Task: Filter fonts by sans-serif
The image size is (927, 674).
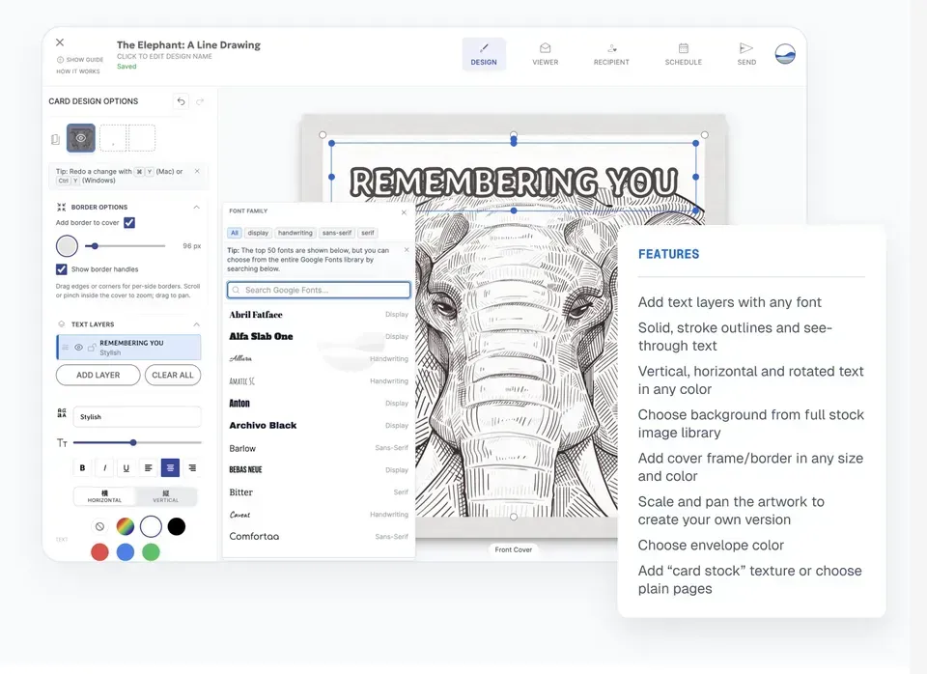Action: pos(337,233)
